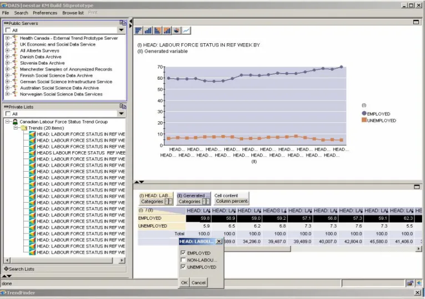
Task: Choose the stacked vertical bar chart icon
Action: 167,30
